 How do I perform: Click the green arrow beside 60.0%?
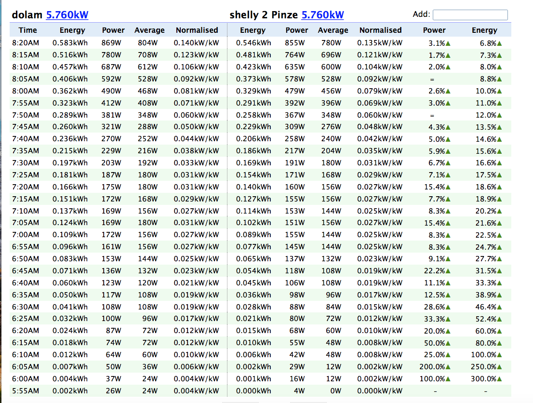(x=499, y=331)
